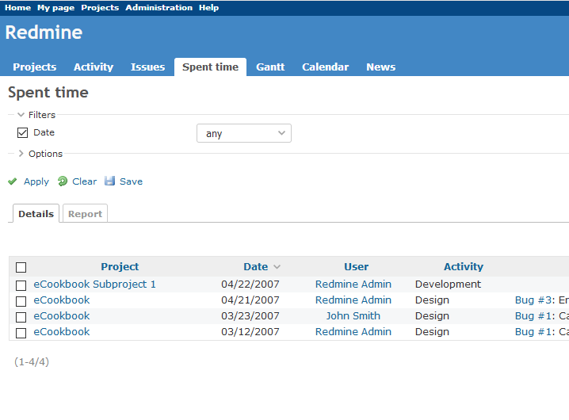Open Administration in top menu

pyautogui.click(x=159, y=8)
